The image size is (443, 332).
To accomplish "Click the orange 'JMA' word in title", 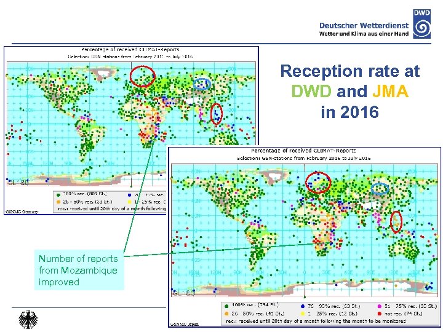I will [391, 91].
